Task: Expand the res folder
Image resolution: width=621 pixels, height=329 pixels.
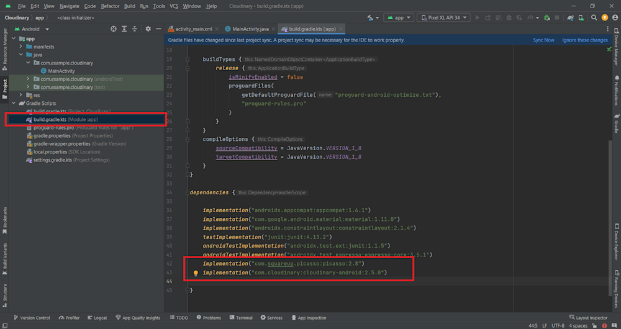Action: point(21,95)
